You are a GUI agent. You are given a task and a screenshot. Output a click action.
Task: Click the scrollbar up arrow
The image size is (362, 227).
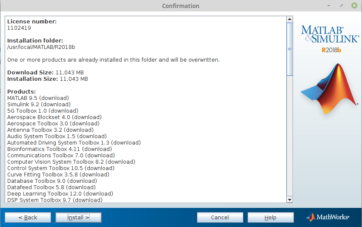pyautogui.click(x=290, y=20)
